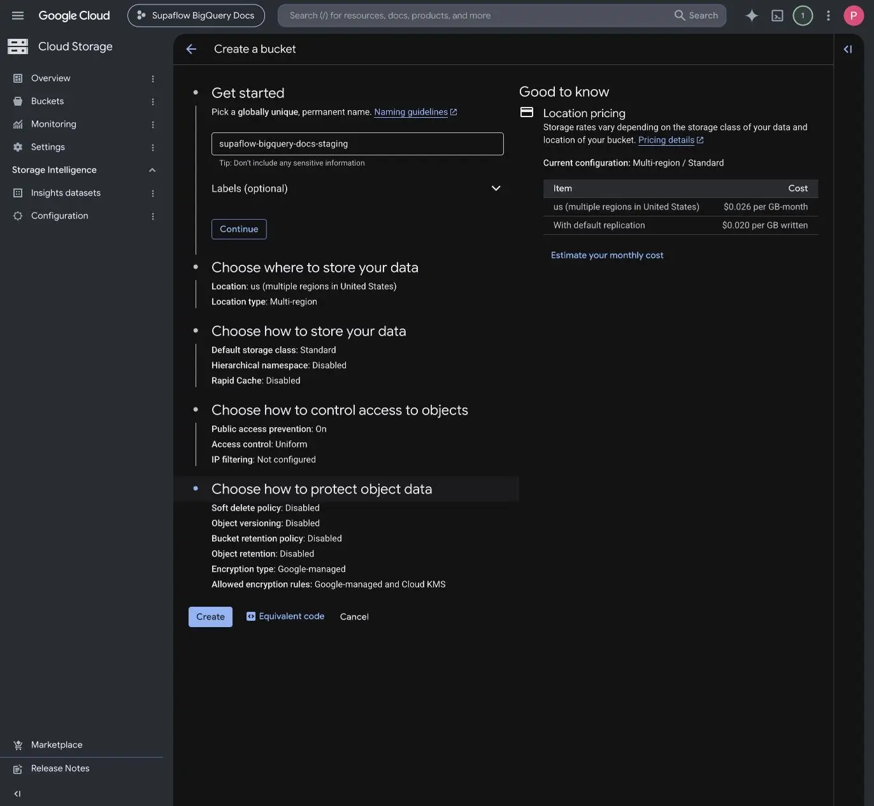Focus the bucket name input field
The image size is (874, 806).
click(357, 144)
